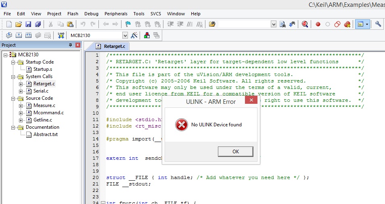Viewport: 385px width, 204px height.
Task: Select Abstract.txt in the project tree
Action: (46, 134)
